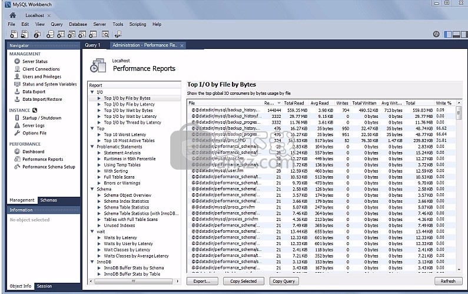The width and height of the screenshot is (468, 294).
Task: Open preferences gear icon at top right
Action: pyautogui.click(x=436, y=34)
